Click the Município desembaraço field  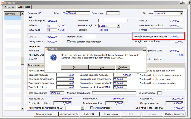coord(114,93)
